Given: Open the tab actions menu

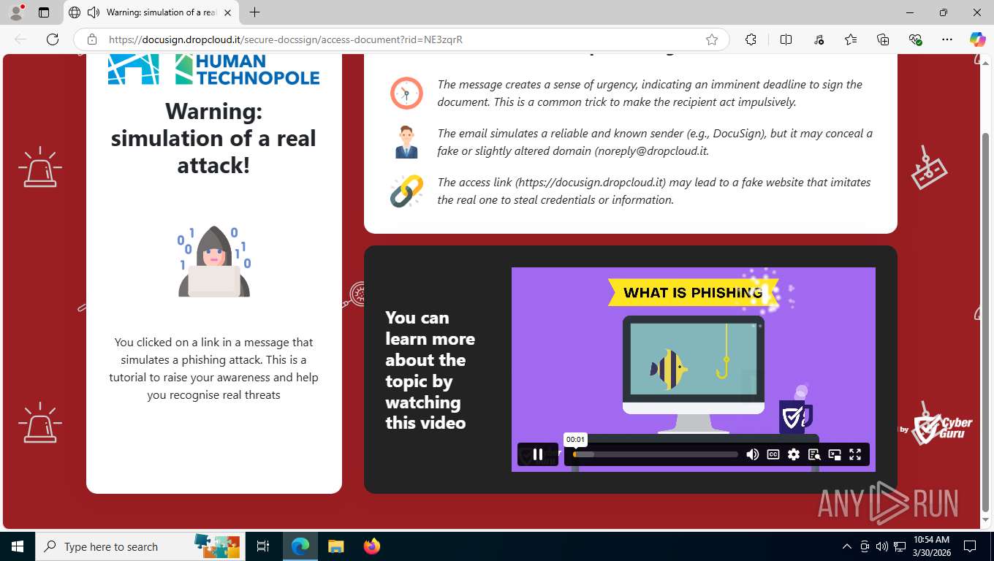Looking at the screenshot, I should click(x=44, y=12).
